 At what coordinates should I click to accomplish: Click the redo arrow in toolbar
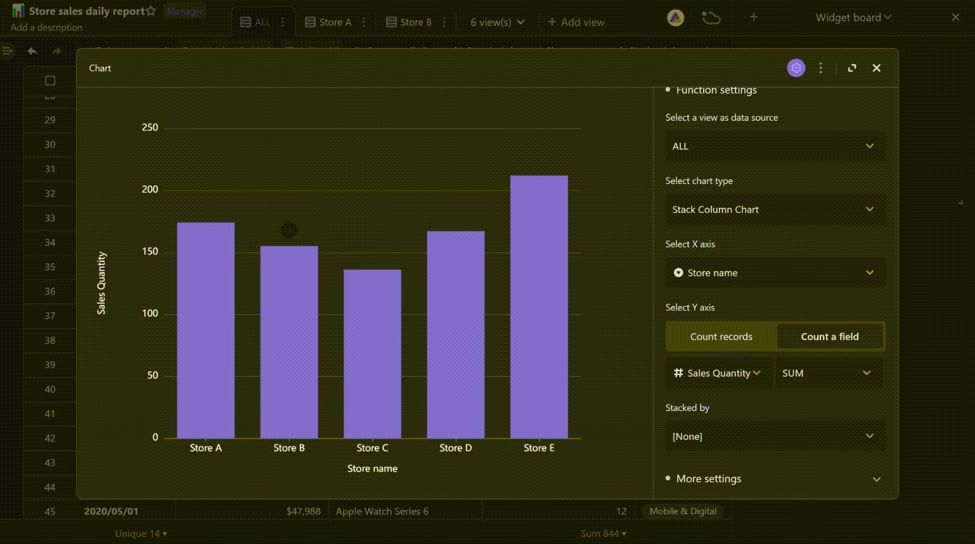pyautogui.click(x=57, y=51)
